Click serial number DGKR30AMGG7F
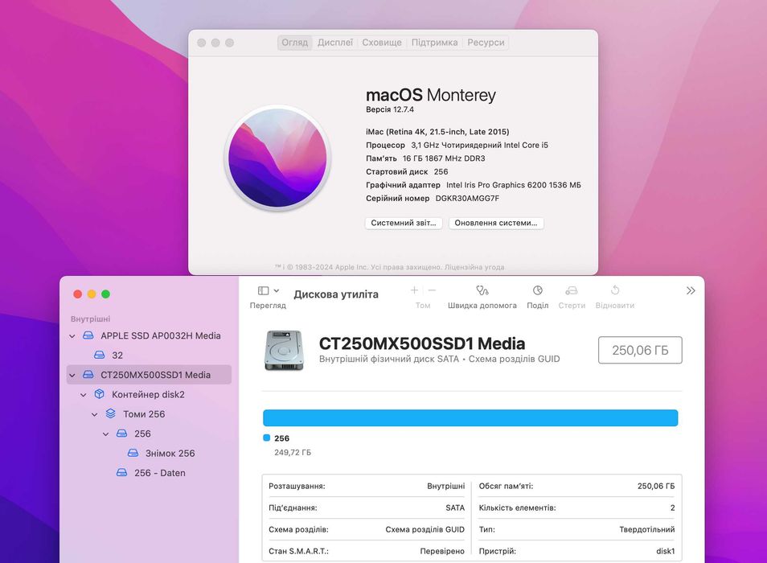This screenshot has height=563, width=767. [x=467, y=198]
